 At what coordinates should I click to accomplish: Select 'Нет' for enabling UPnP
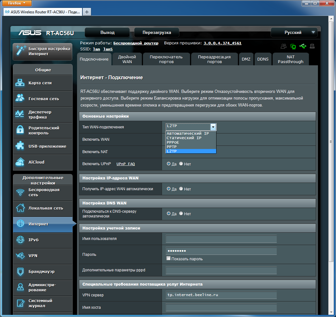coord(181,164)
